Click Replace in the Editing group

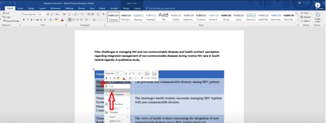point(306,17)
